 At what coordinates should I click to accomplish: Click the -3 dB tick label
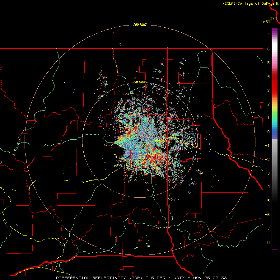tap(267, 173)
